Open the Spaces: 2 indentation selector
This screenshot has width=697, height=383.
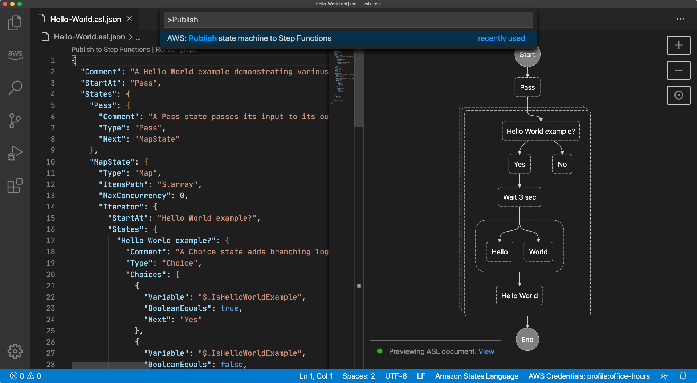[358, 376]
